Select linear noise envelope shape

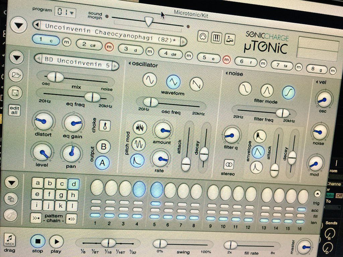click(x=258, y=152)
